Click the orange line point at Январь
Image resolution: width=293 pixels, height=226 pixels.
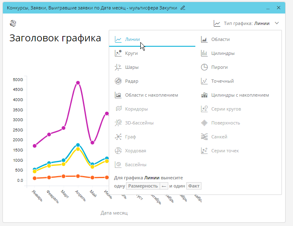(x=34, y=178)
